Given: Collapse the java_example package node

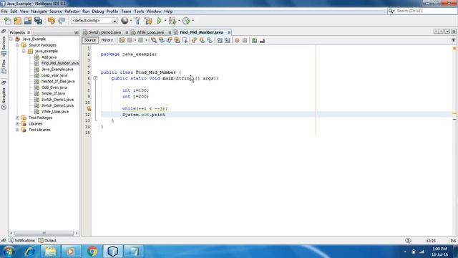Looking at the screenshot, I should click(x=24, y=51).
